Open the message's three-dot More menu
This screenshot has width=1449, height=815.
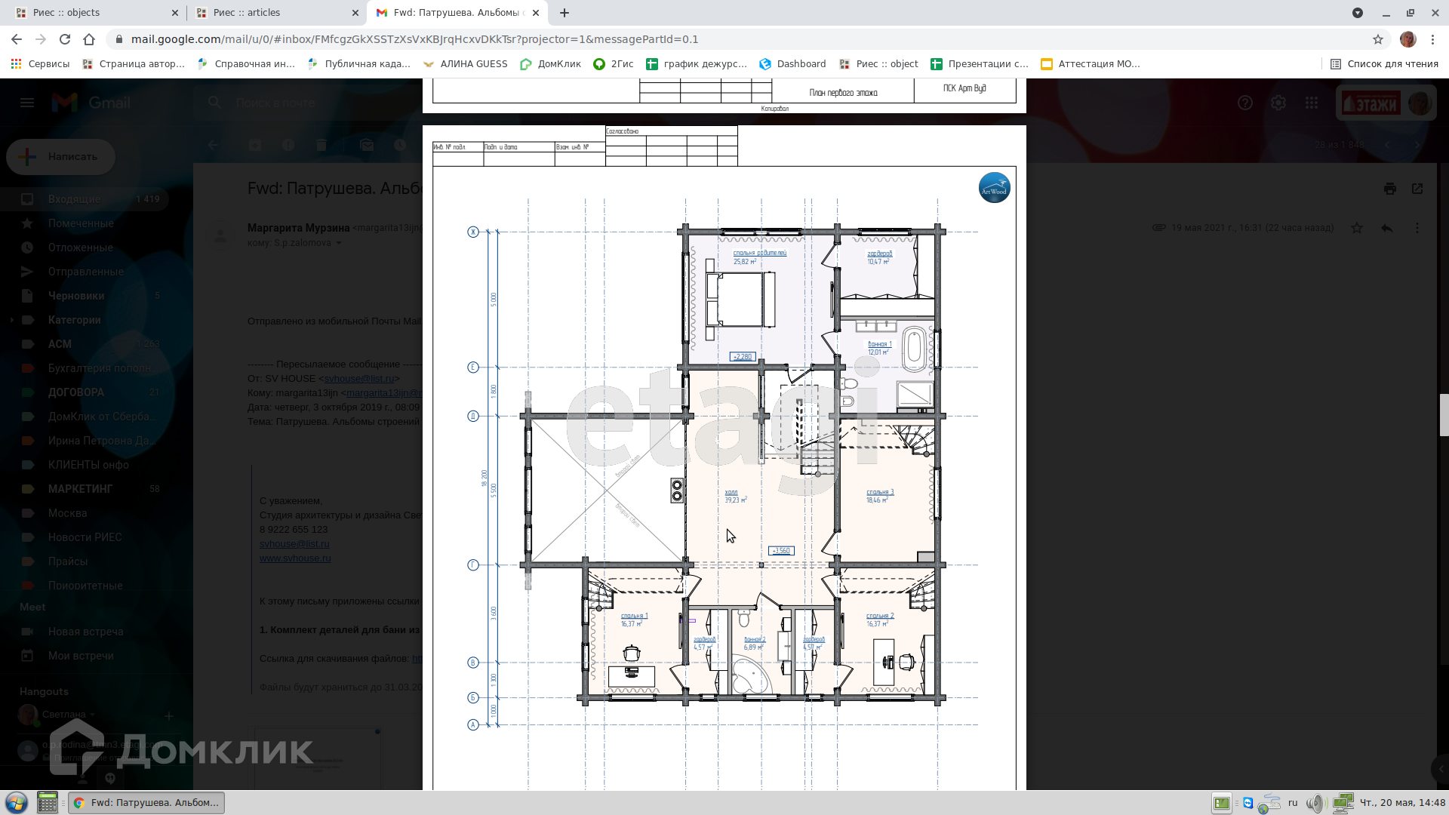(x=1417, y=228)
